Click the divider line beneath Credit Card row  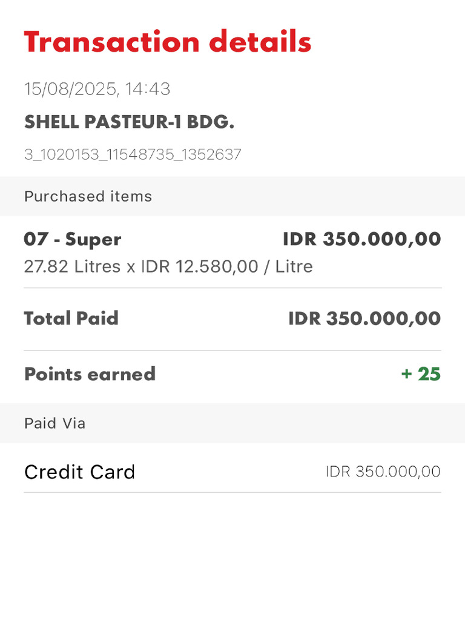click(232, 492)
